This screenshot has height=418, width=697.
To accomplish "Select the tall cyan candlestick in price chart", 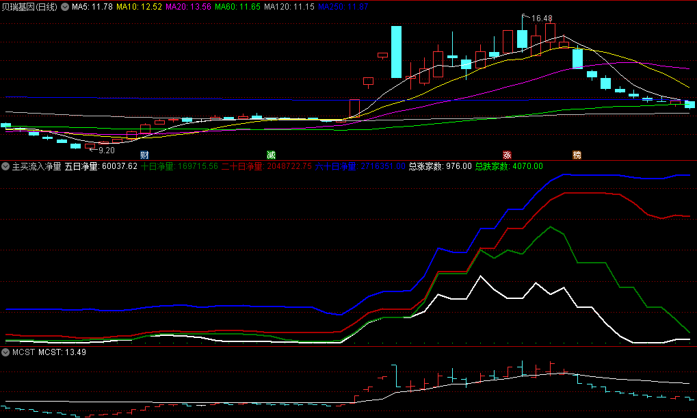I will [396, 52].
